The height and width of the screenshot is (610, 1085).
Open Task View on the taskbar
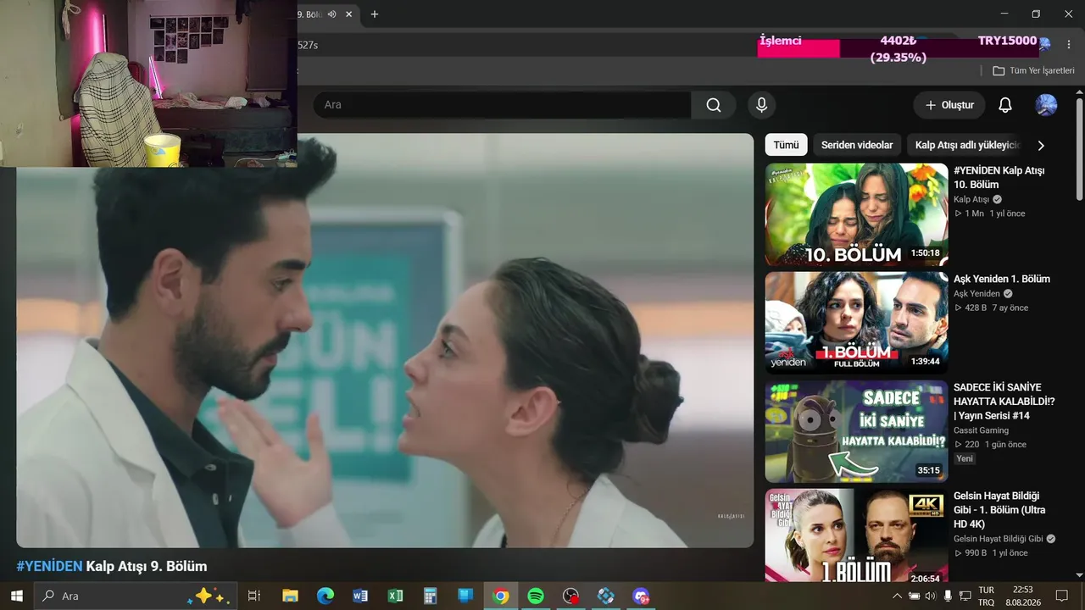253,596
